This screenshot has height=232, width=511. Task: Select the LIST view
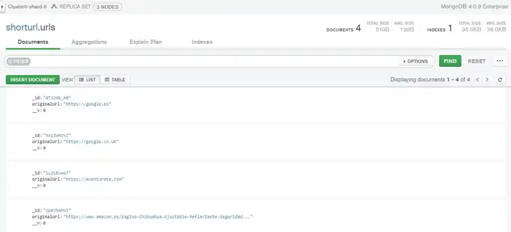(87, 80)
